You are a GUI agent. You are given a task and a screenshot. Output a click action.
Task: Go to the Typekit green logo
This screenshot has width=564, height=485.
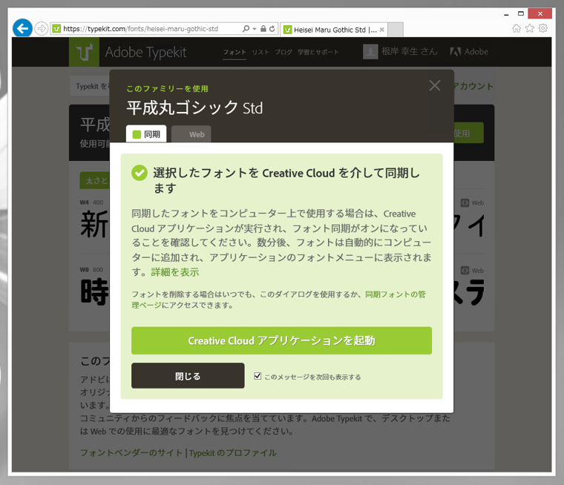84,52
